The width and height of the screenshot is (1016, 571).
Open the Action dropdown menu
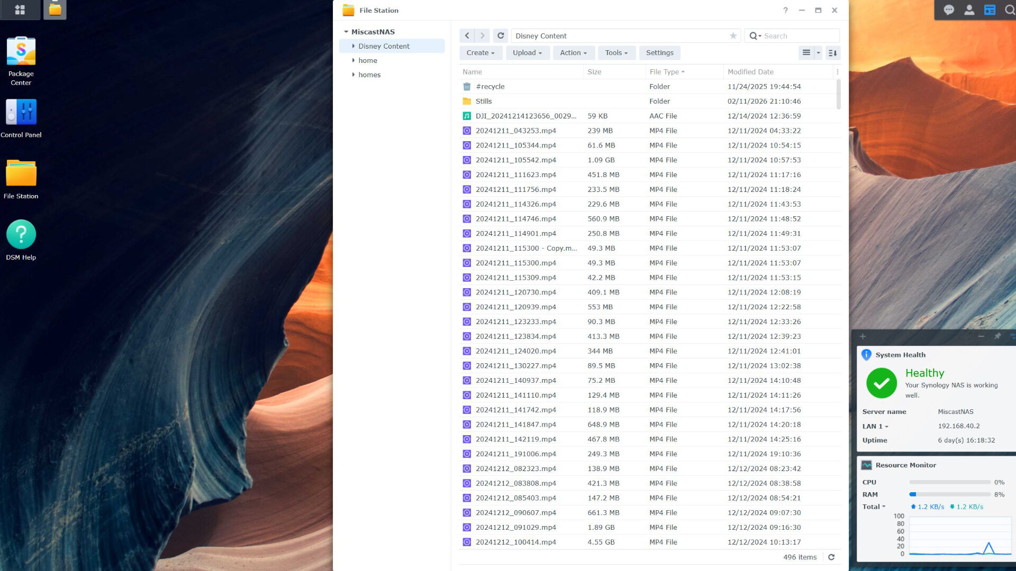pos(574,53)
